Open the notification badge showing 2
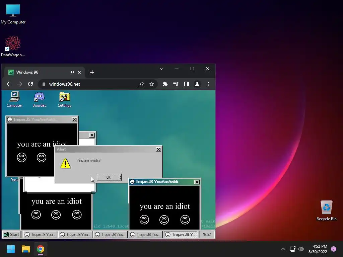 (334, 249)
